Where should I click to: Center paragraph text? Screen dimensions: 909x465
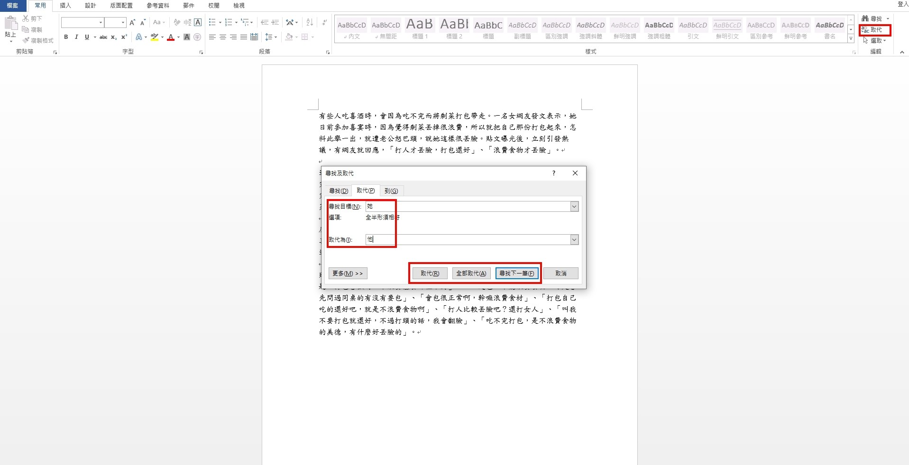click(x=223, y=37)
